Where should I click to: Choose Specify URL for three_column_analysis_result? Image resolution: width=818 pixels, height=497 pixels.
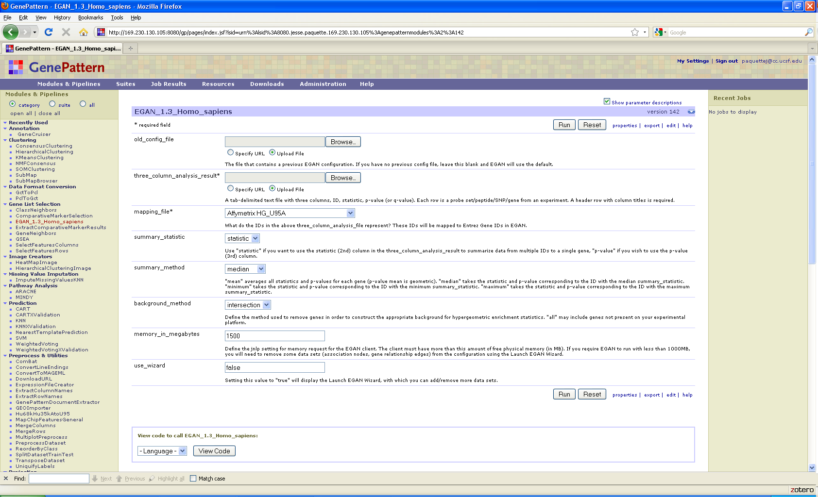tap(231, 188)
